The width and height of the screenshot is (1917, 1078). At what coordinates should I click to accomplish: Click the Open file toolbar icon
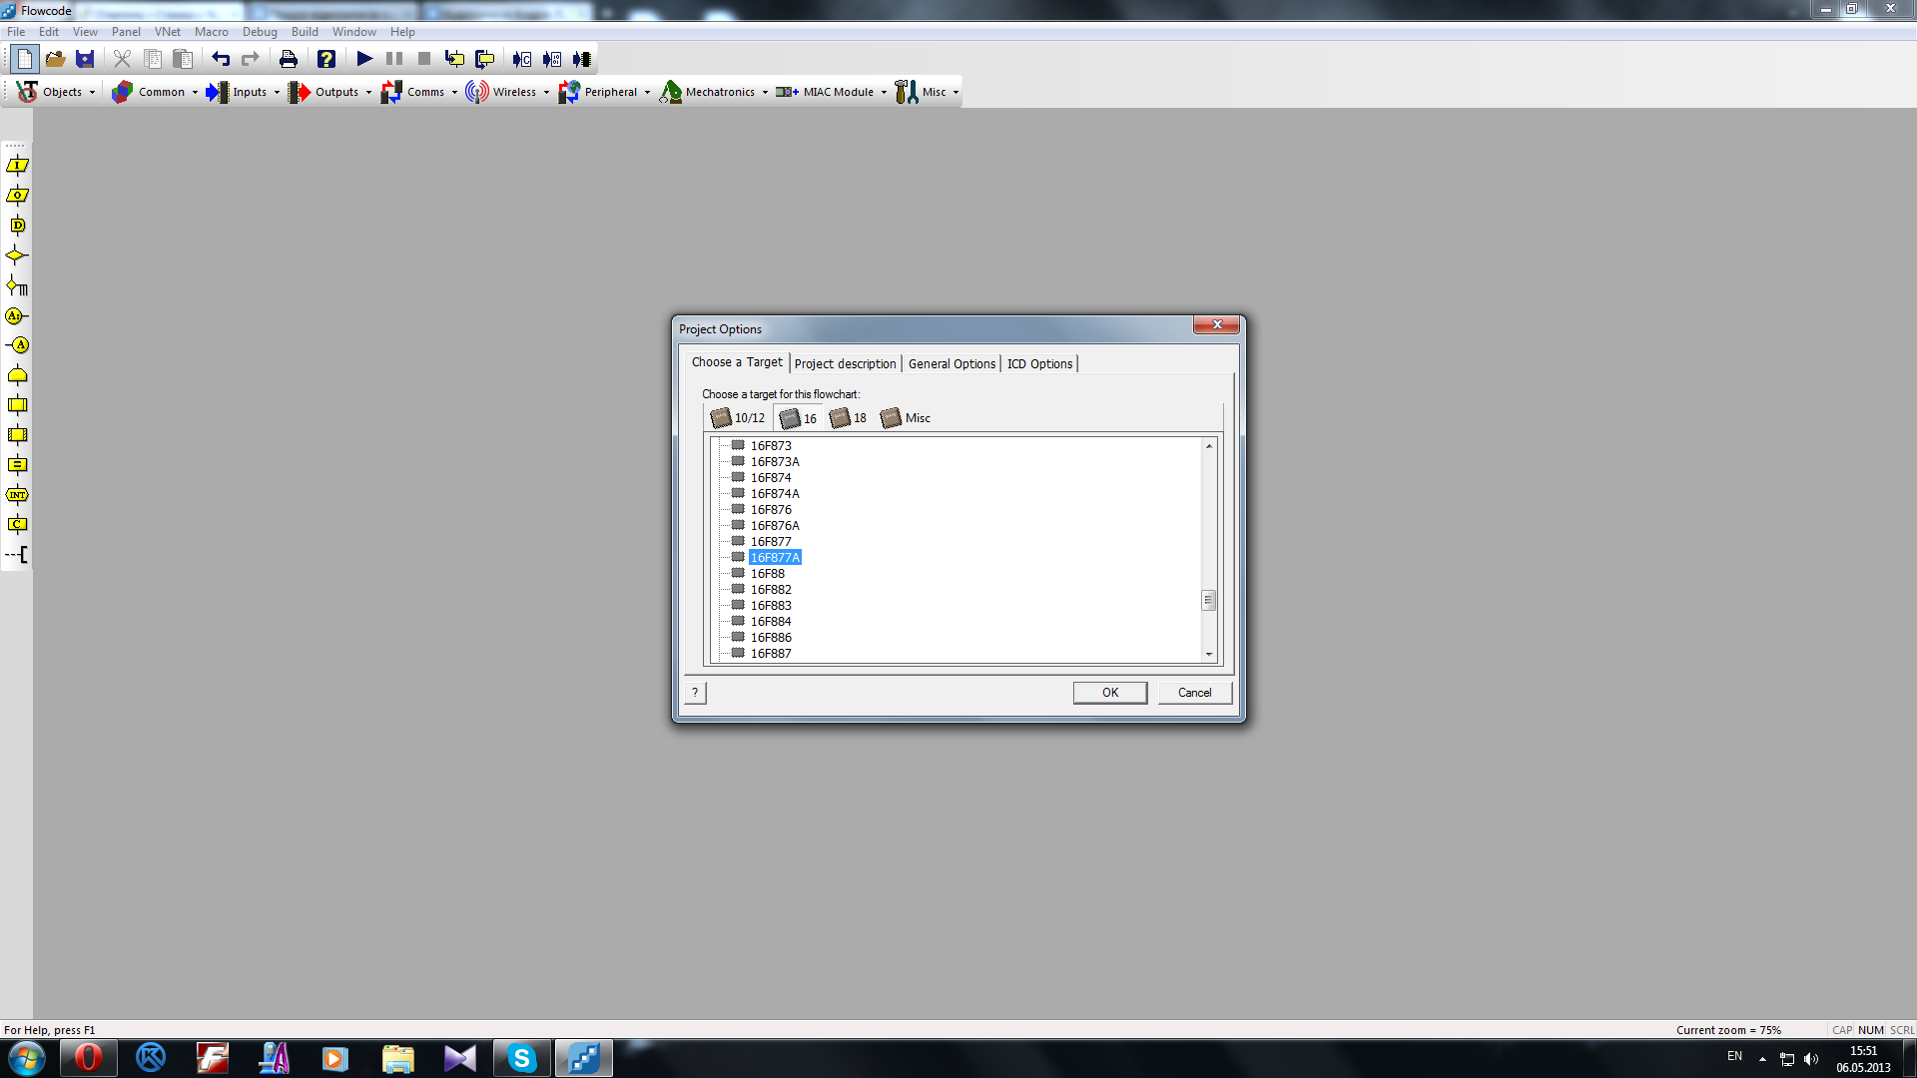pos(55,59)
